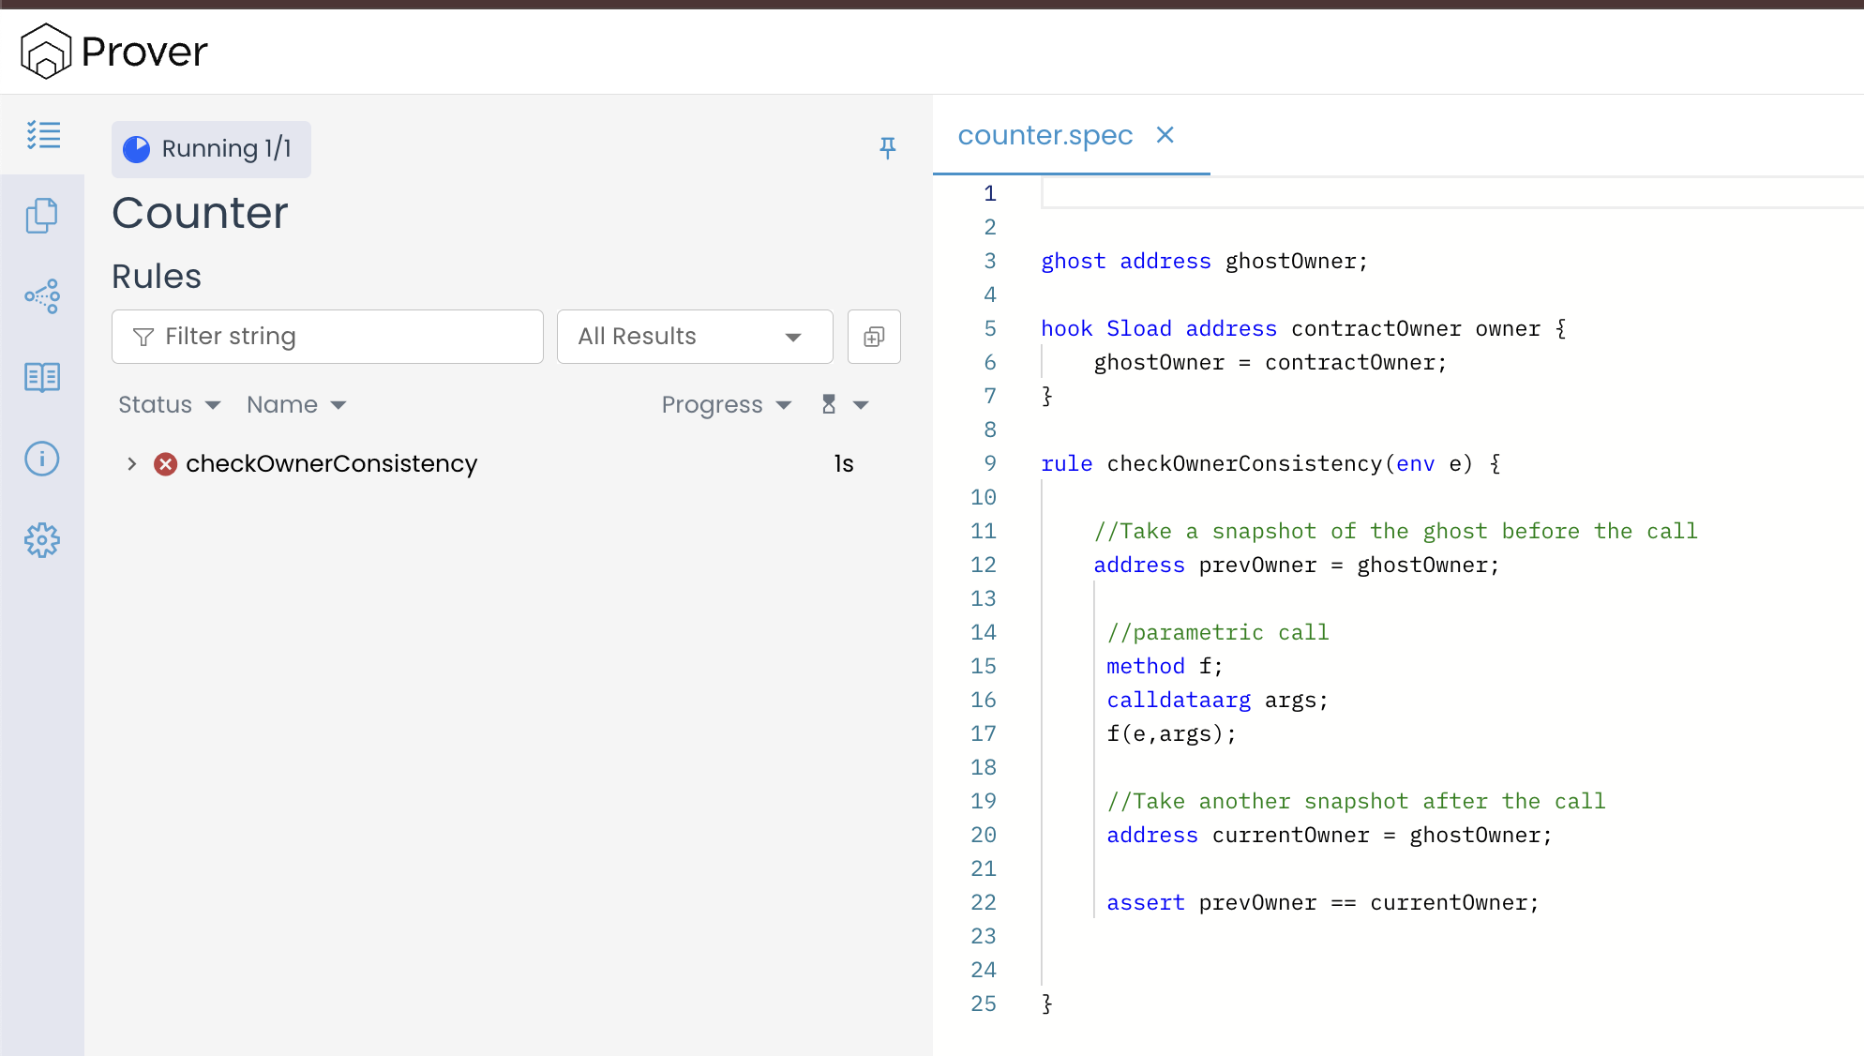The width and height of the screenshot is (1864, 1056).
Task: Click the Prover logo
Action: tap(114, 51)
